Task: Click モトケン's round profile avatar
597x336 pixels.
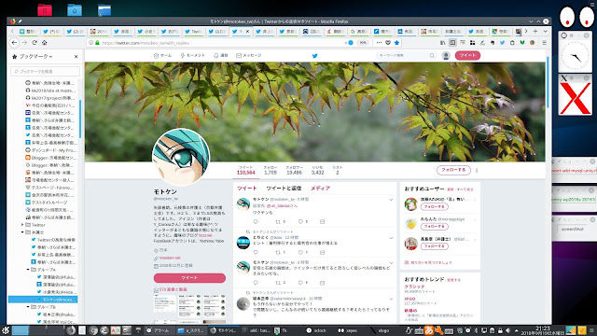Action: (181, 157)
